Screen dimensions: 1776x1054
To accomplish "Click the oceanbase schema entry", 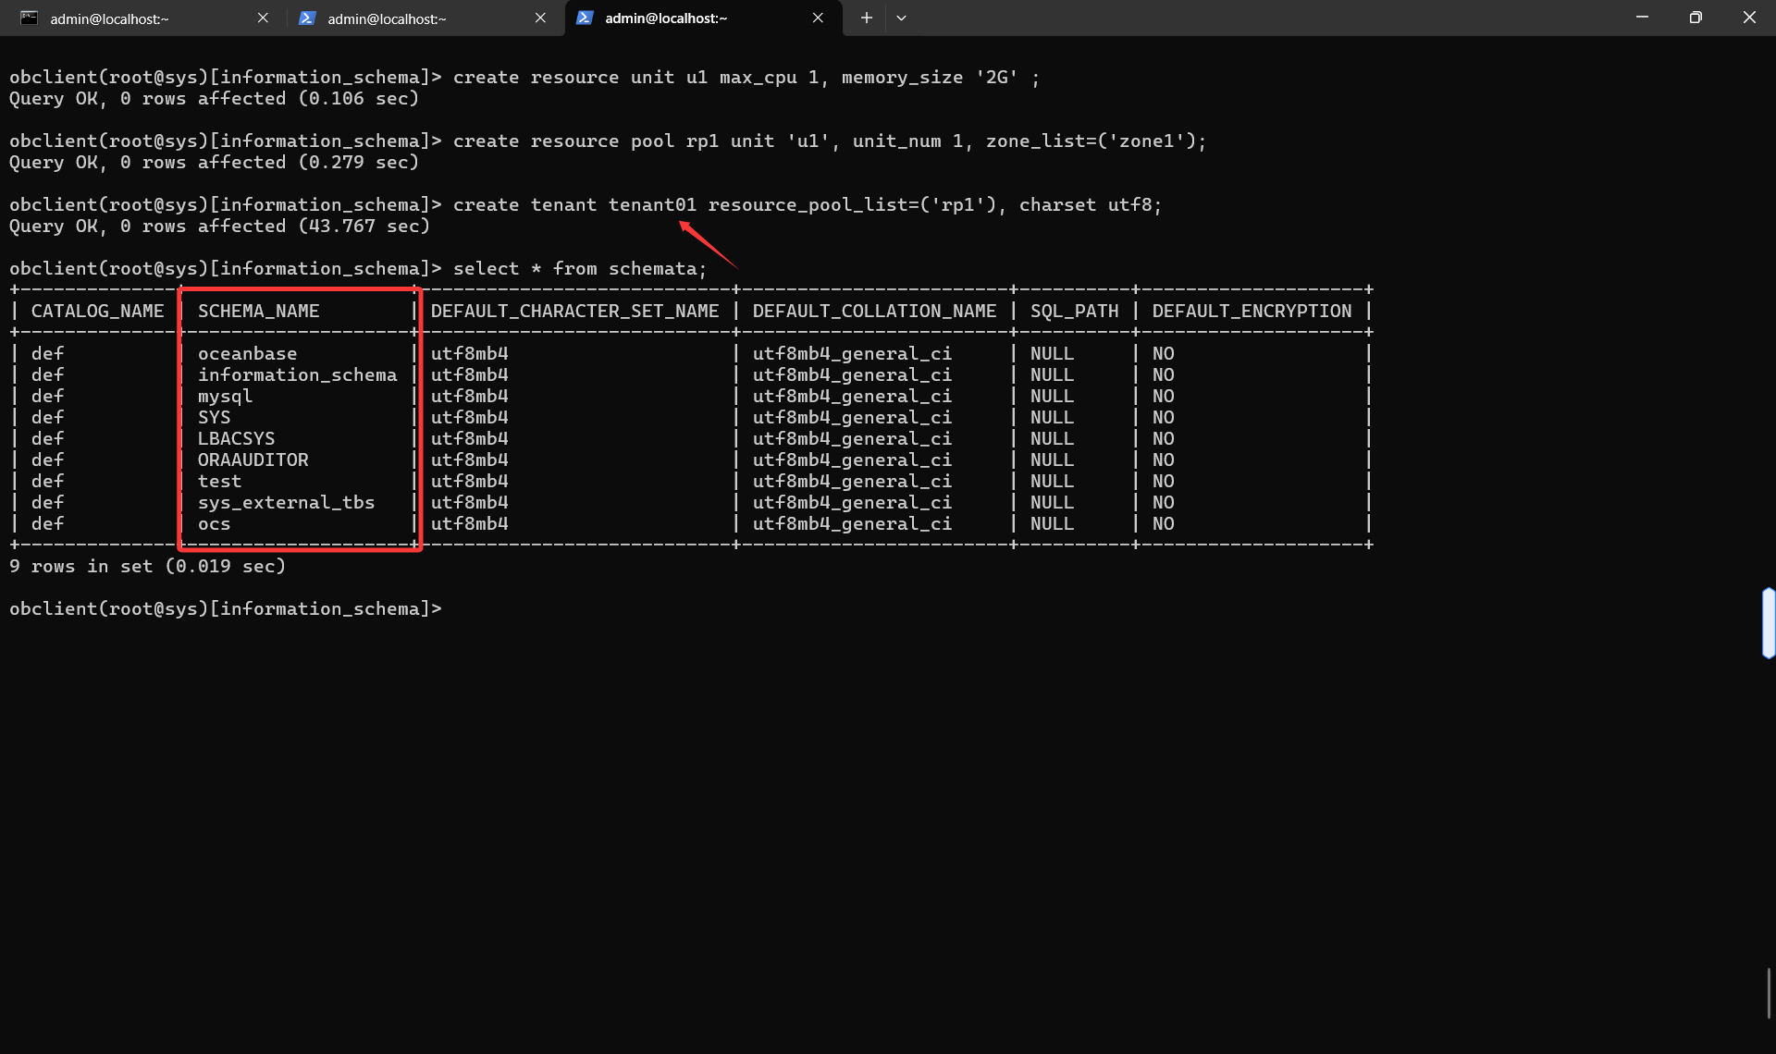I will [x=247, y=353].
